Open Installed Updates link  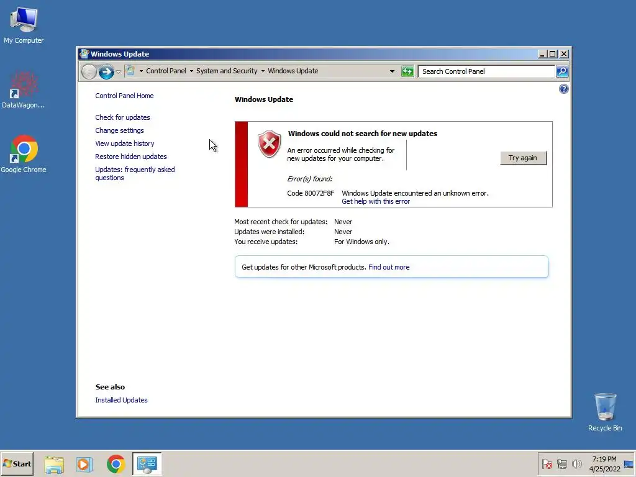121,400
